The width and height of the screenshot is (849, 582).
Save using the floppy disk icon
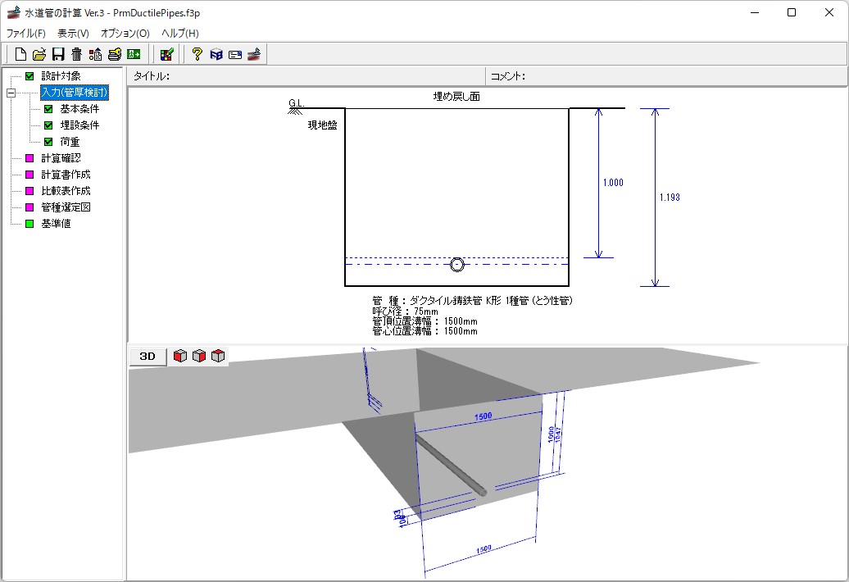coord(58,54)
